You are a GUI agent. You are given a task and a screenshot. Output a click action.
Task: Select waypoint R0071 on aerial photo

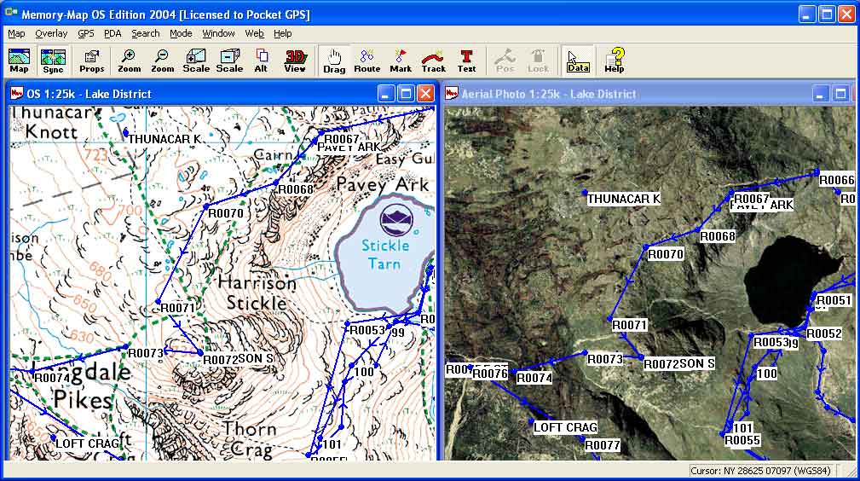629,325
